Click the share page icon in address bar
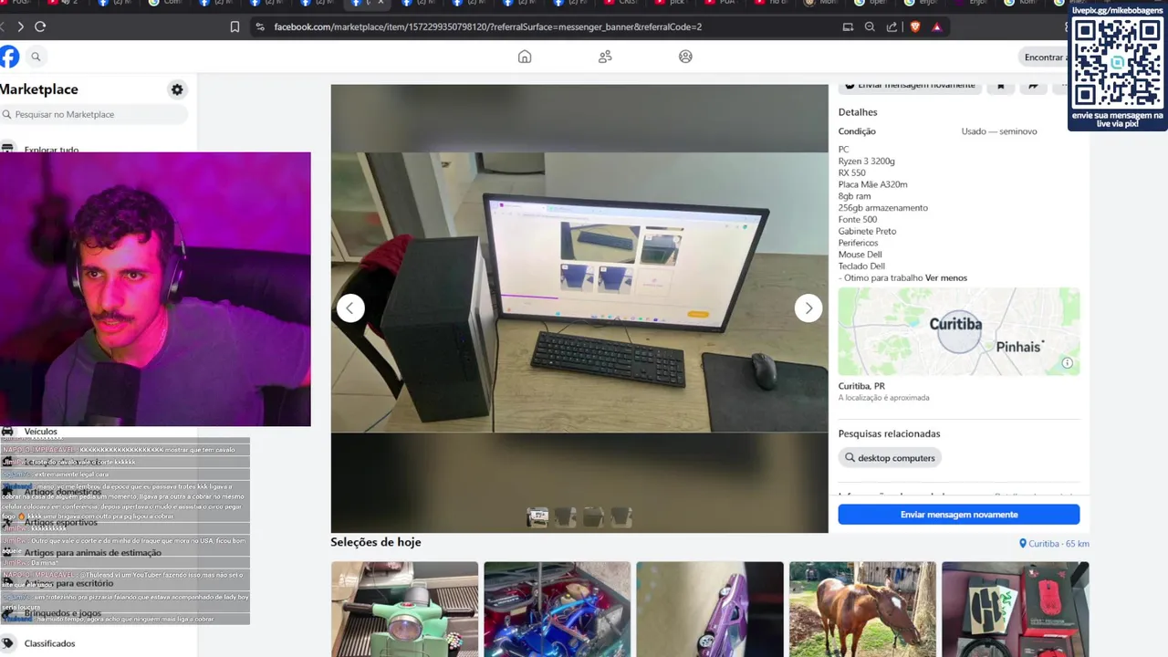The width and height of the screenshot is (1168, 657). 892,26
